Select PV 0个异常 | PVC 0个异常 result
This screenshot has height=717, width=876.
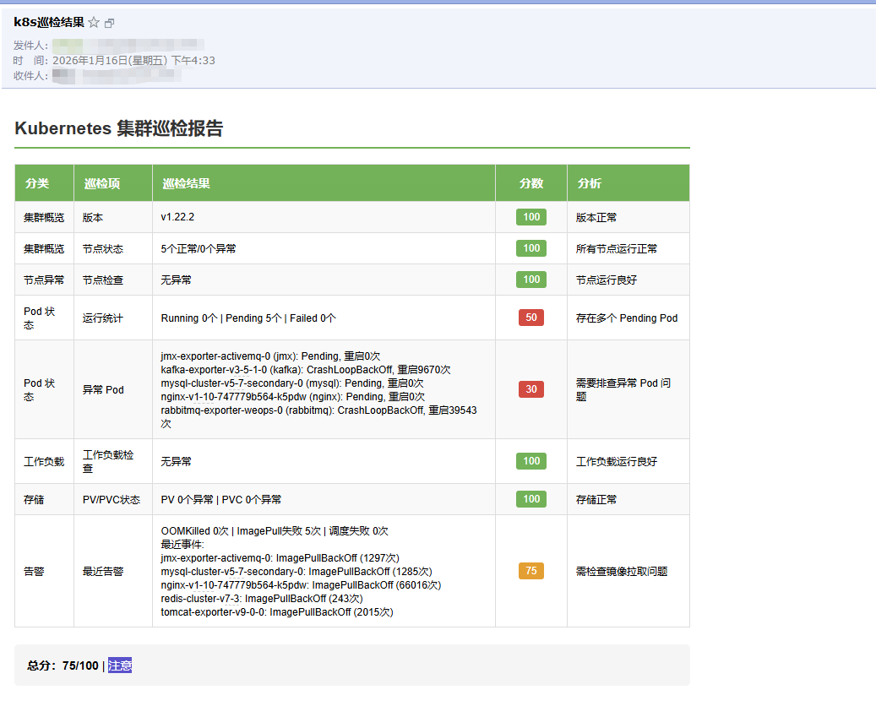pos(221,499)
